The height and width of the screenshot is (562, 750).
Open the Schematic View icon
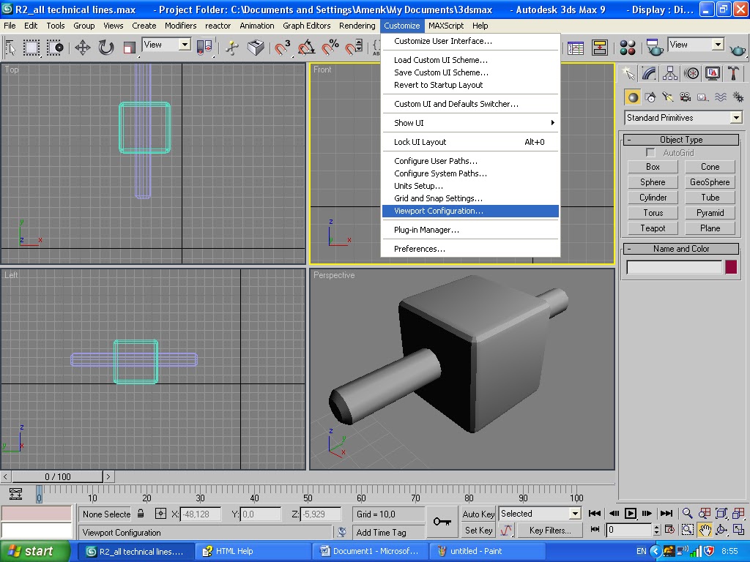599,48
